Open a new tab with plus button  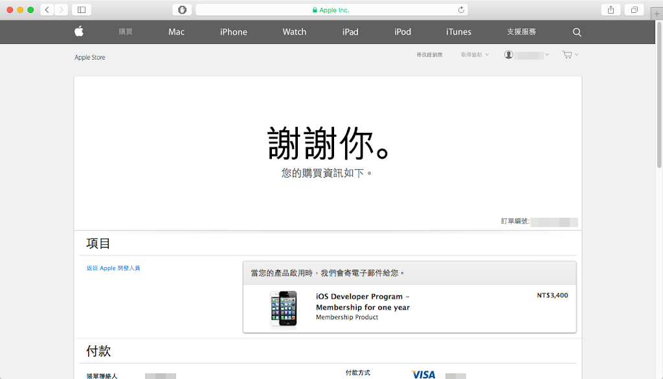[x=657, y=14]
